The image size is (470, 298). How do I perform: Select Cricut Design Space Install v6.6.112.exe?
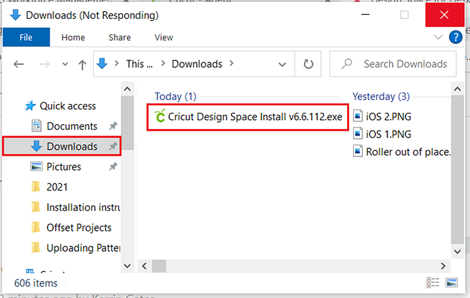[248, 117]
